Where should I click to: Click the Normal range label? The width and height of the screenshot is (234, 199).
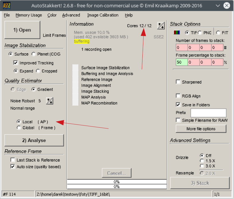tap(22, 108)
